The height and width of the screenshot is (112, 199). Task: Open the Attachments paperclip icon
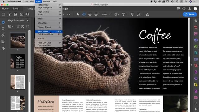click(x=3, y=35)
